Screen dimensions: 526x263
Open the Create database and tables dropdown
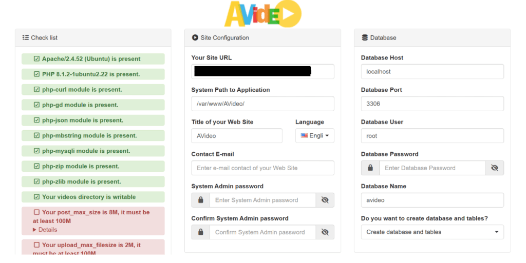[x=432, y=232]
